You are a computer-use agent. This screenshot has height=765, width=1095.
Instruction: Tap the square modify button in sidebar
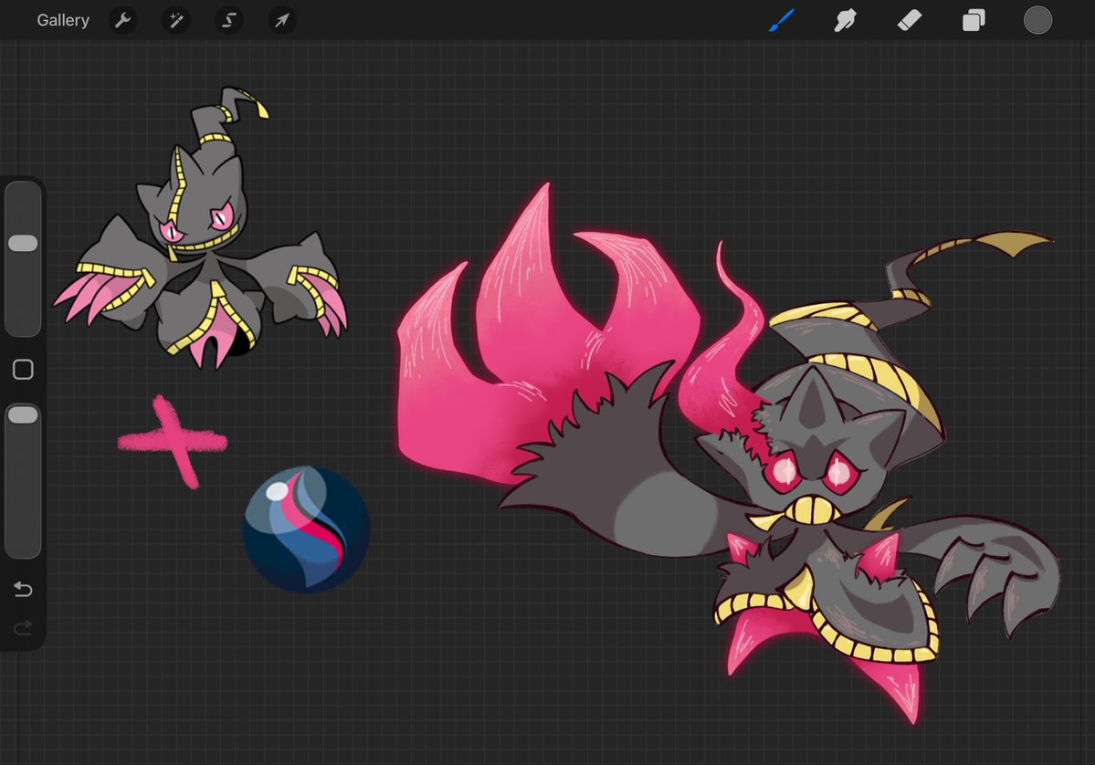coord(23,369)
